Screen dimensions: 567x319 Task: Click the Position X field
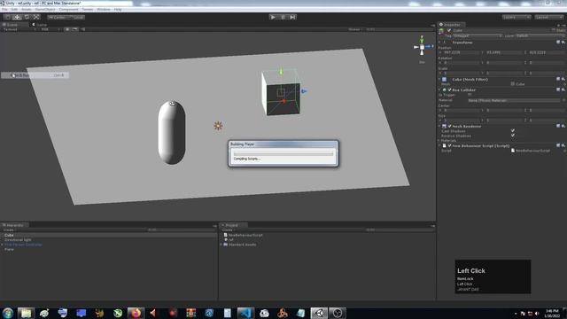click(x=462, y=53)
